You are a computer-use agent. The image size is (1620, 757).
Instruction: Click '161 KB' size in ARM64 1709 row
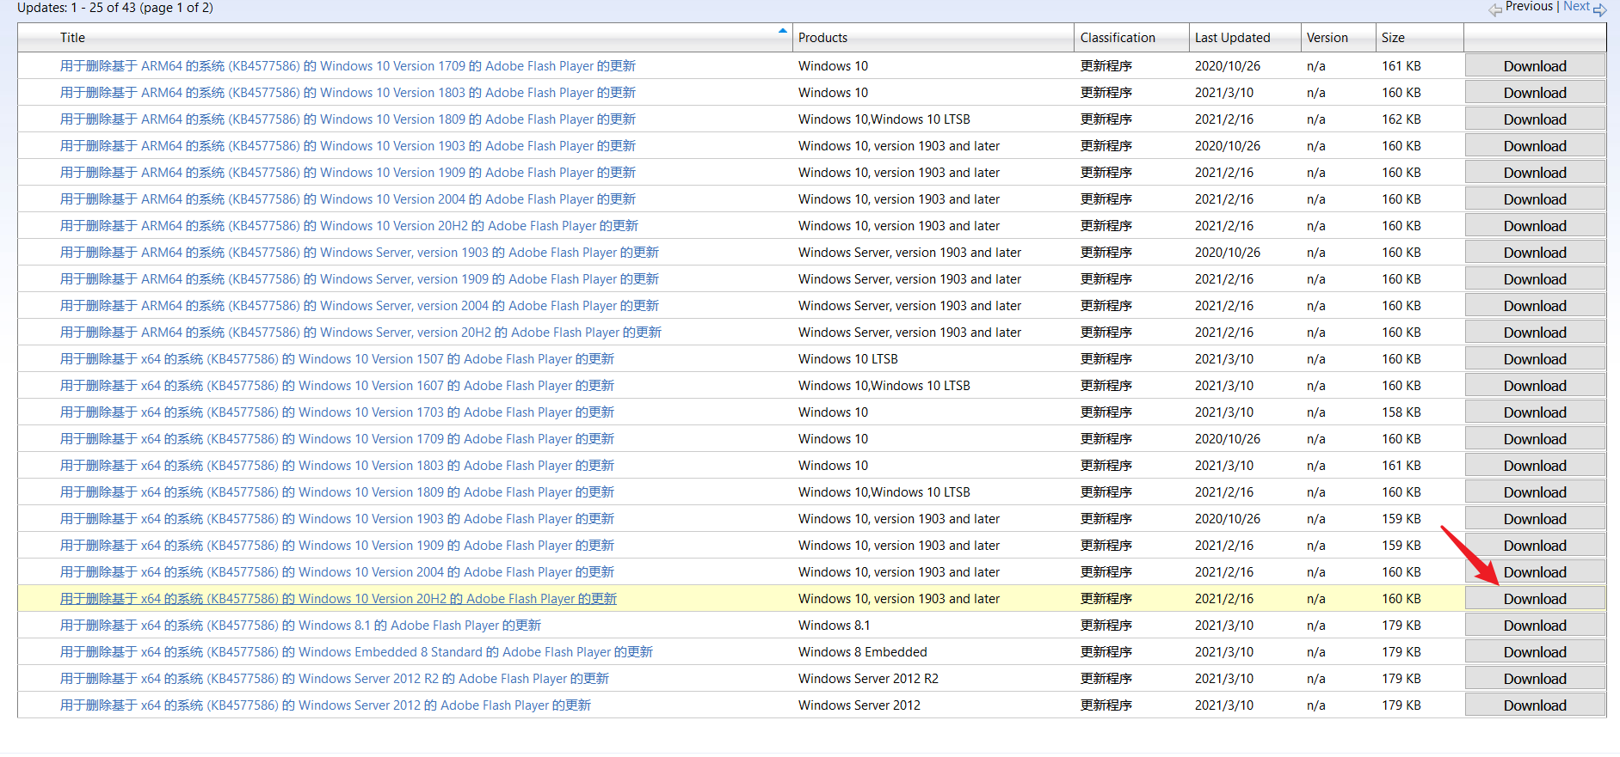click(1401, 66)
